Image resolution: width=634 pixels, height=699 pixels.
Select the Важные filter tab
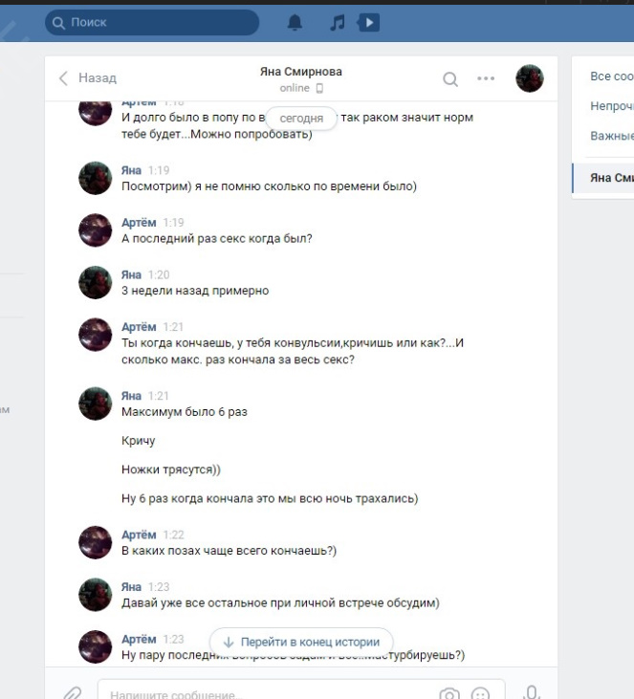pos(612,136)
